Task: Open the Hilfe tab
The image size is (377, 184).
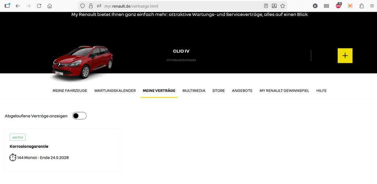Action: point(321,91)
